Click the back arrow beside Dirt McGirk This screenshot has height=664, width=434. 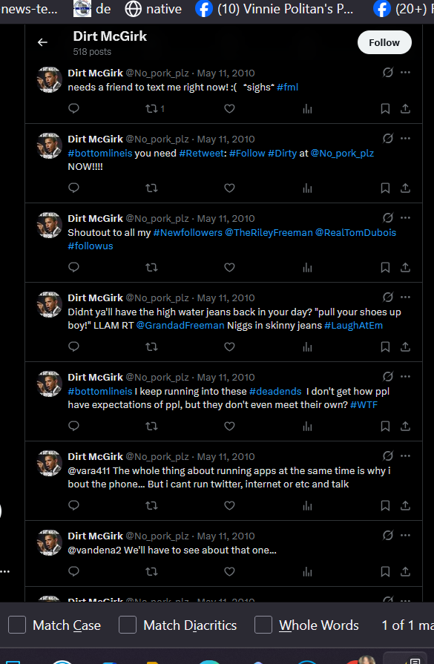42,42
